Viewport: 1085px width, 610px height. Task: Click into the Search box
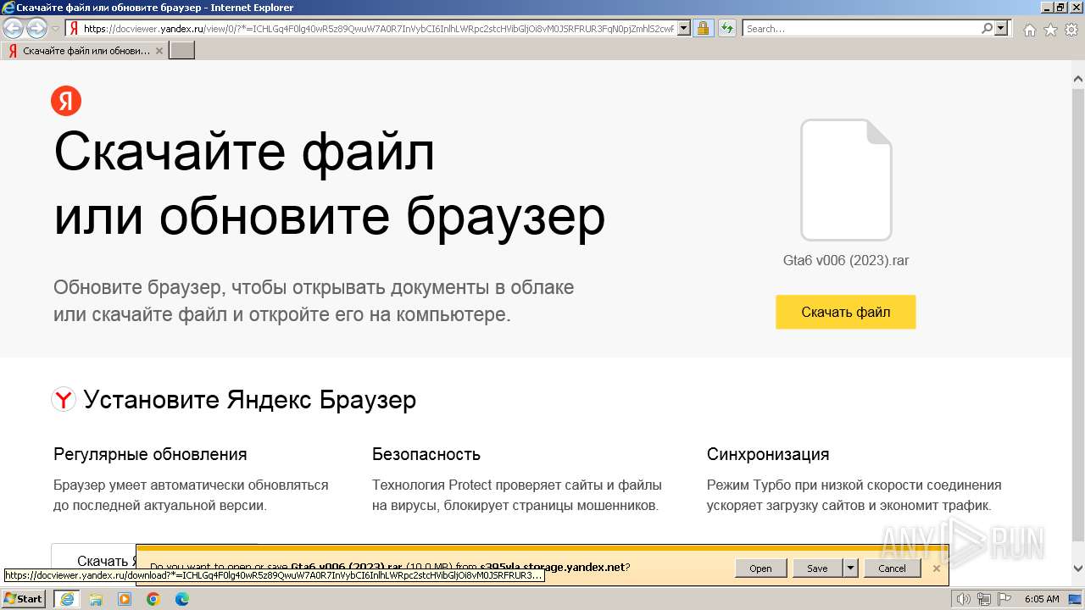862,29
